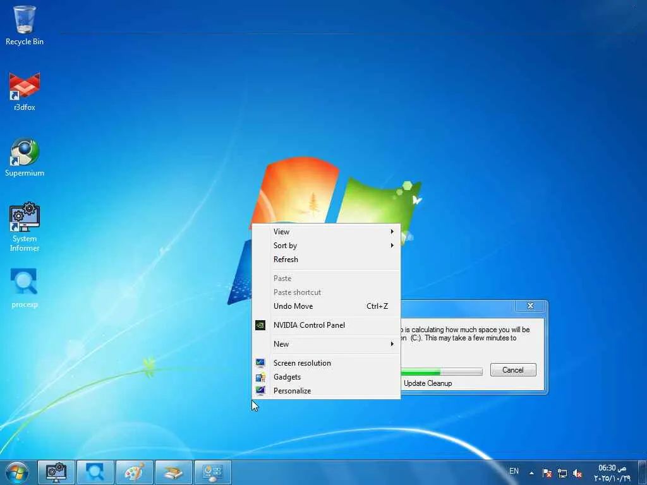Viewport: 647px width, 485px height.
Task: Close the Disk Cleanup dialog
Action: (530, 306)
